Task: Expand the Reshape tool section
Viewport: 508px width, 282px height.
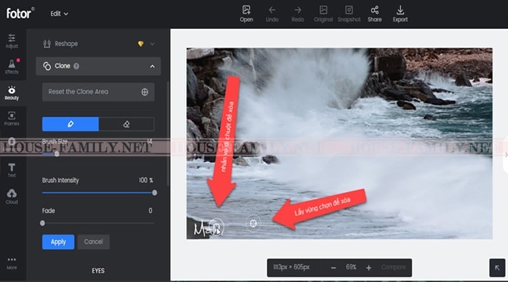Action: [x=152, y=44]
